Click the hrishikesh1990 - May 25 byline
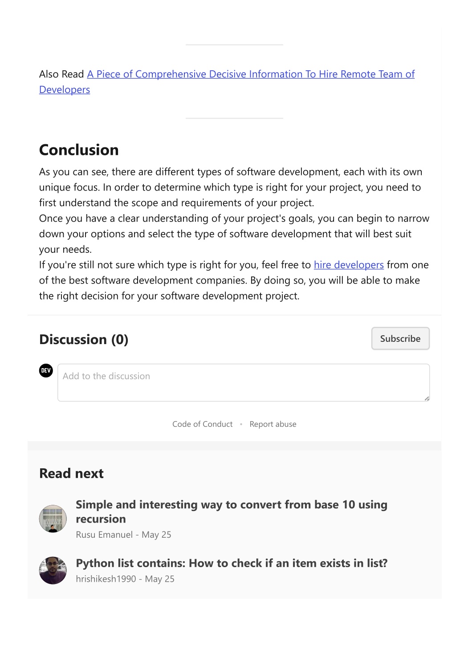This screenshot has height=645, width=456. [x=125, y=579]
